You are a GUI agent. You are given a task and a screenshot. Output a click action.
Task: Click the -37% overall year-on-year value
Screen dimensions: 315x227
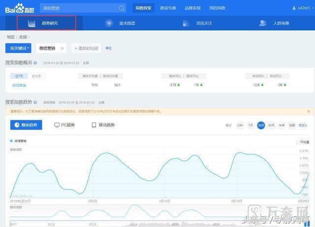point(173,85)
